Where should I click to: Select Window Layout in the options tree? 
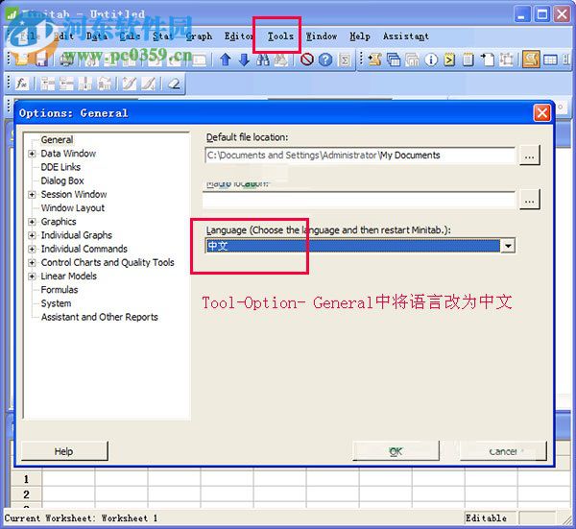73,208
